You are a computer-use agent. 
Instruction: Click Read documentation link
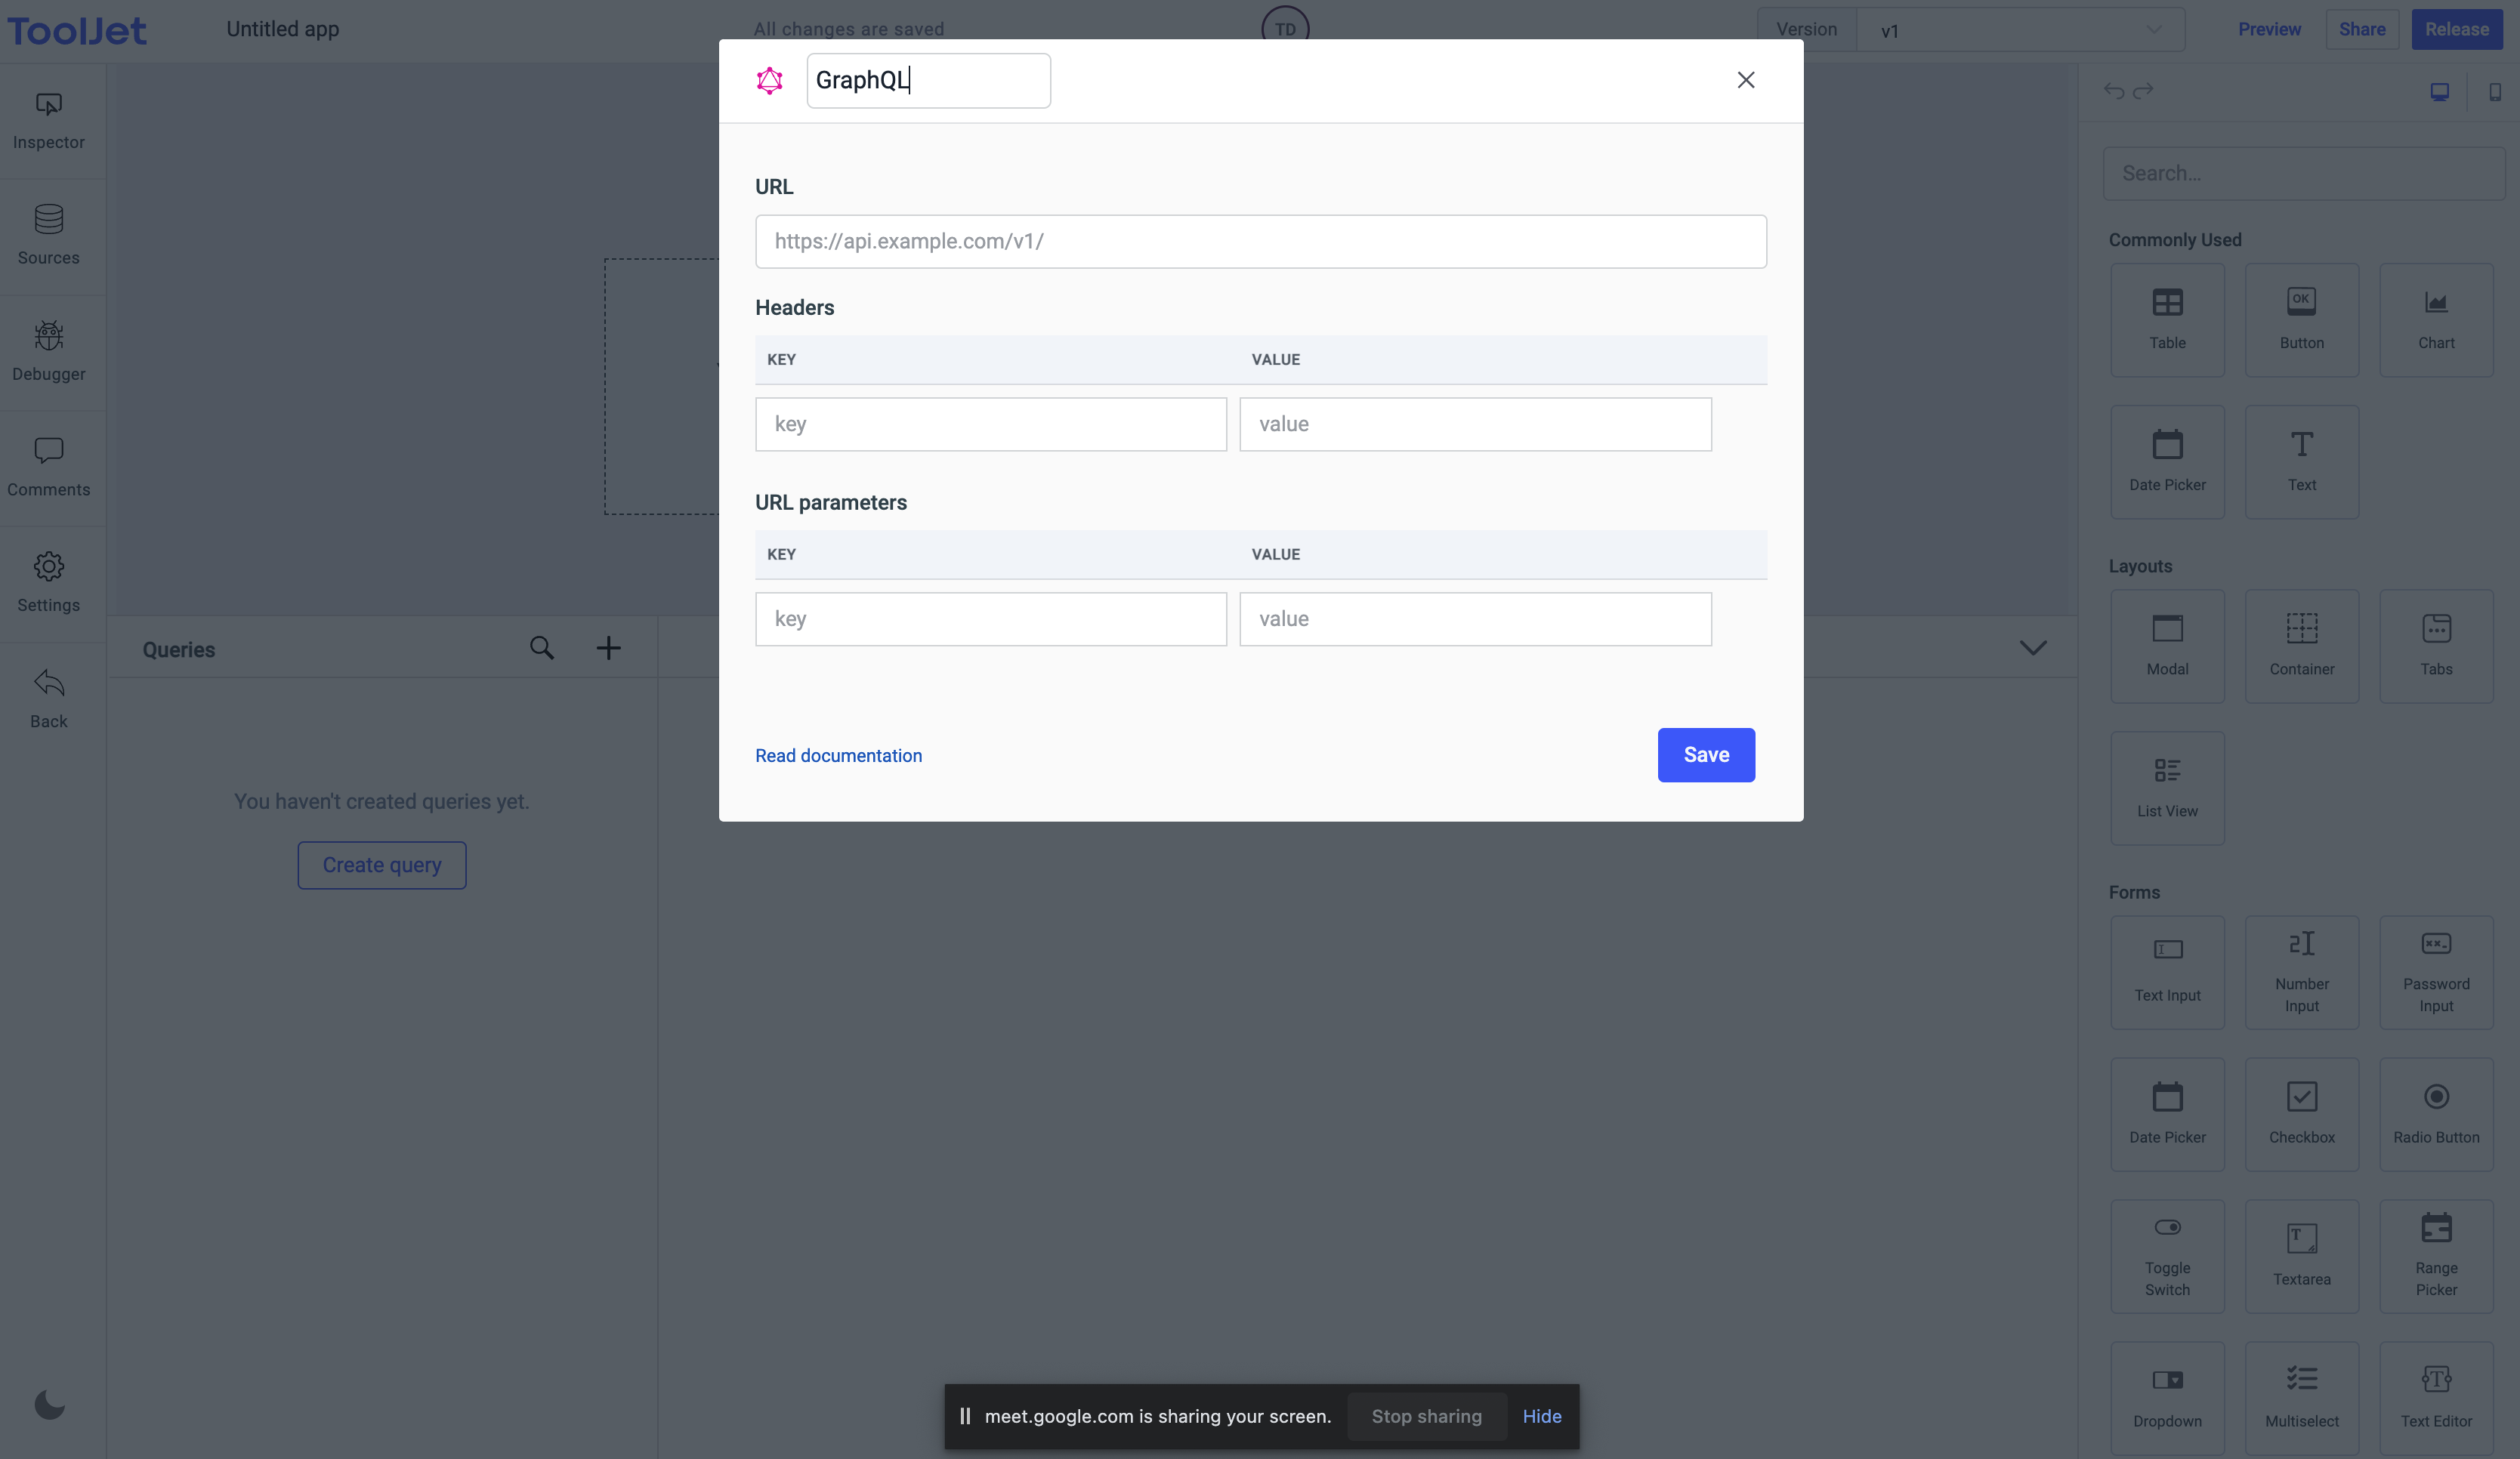point(838,755)
